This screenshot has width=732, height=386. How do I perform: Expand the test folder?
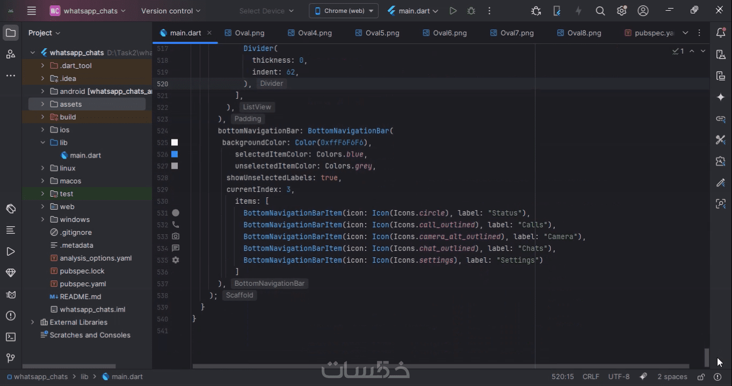coord(42,194)
